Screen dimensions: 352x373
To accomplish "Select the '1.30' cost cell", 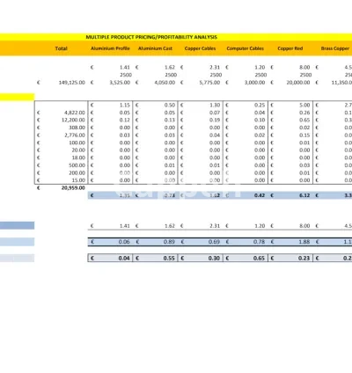I will coord(215,105).
